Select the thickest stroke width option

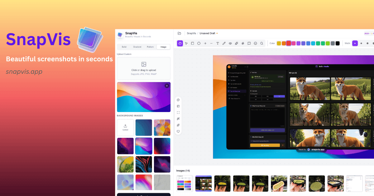[x=373, y=43]
